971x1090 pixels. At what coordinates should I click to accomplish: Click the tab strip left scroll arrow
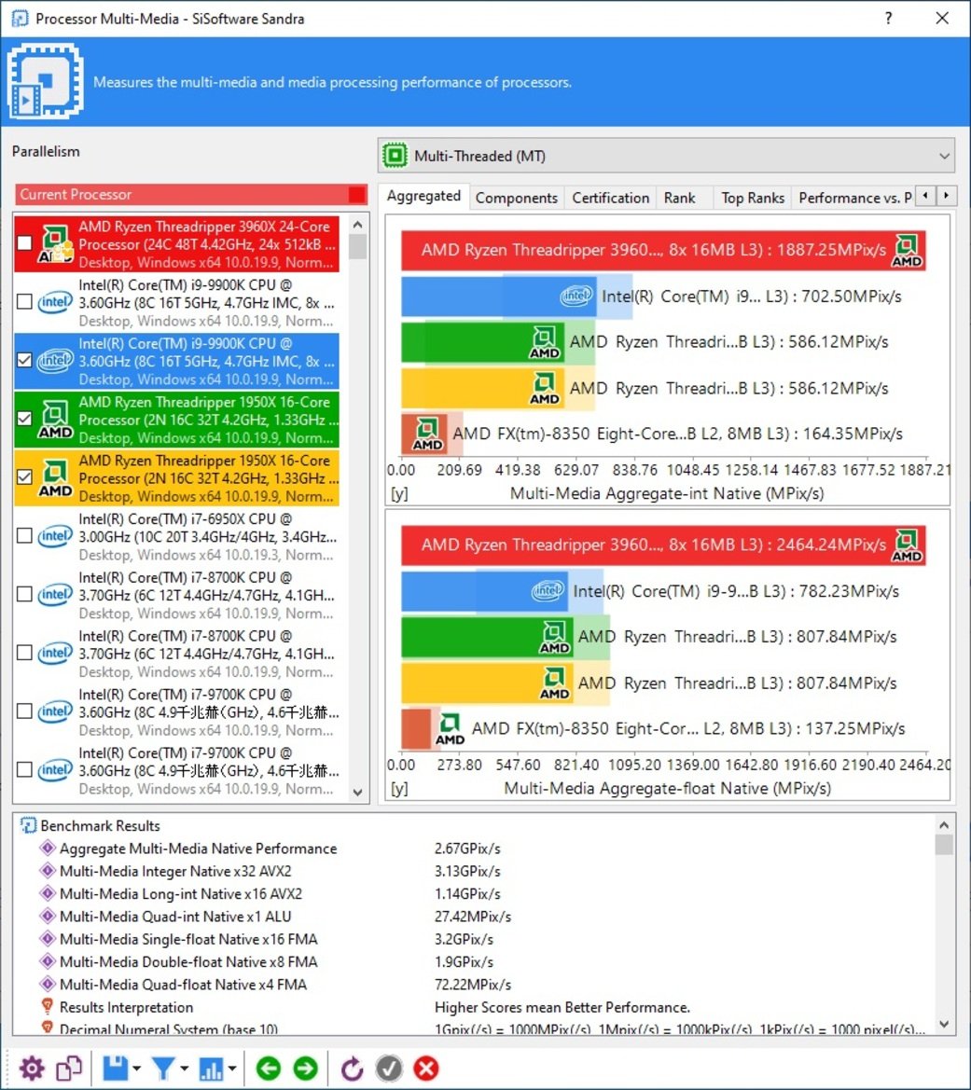pyautogui.click(x=925, y=196)
